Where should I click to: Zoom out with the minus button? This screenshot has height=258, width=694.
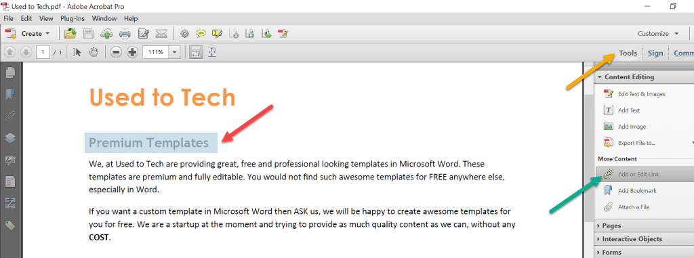tap(116, 52)
